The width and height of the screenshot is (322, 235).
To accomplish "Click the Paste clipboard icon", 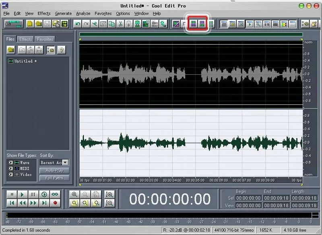I will point(129,24).
